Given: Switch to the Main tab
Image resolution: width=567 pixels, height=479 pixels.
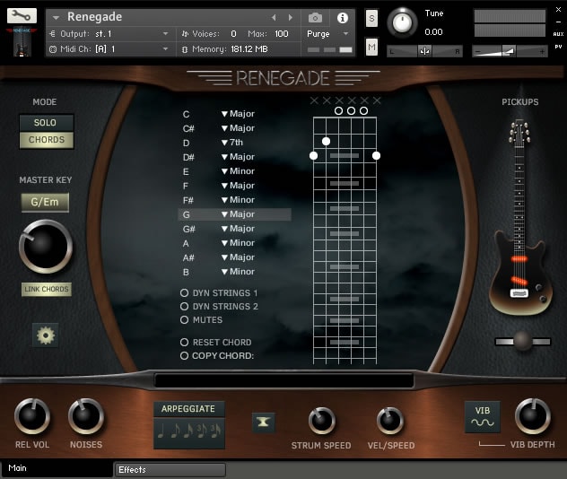Looking at the screenshot, I should coord(57,468).
